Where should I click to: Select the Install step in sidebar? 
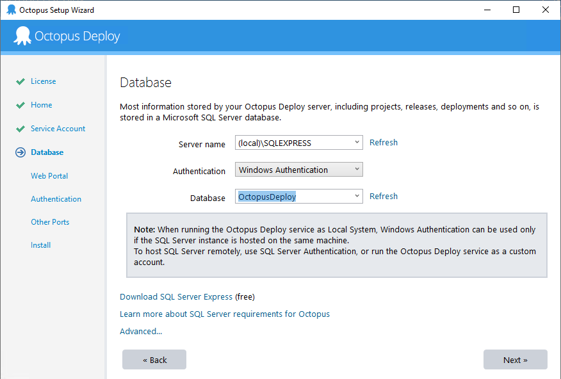[x=40, y=245]
